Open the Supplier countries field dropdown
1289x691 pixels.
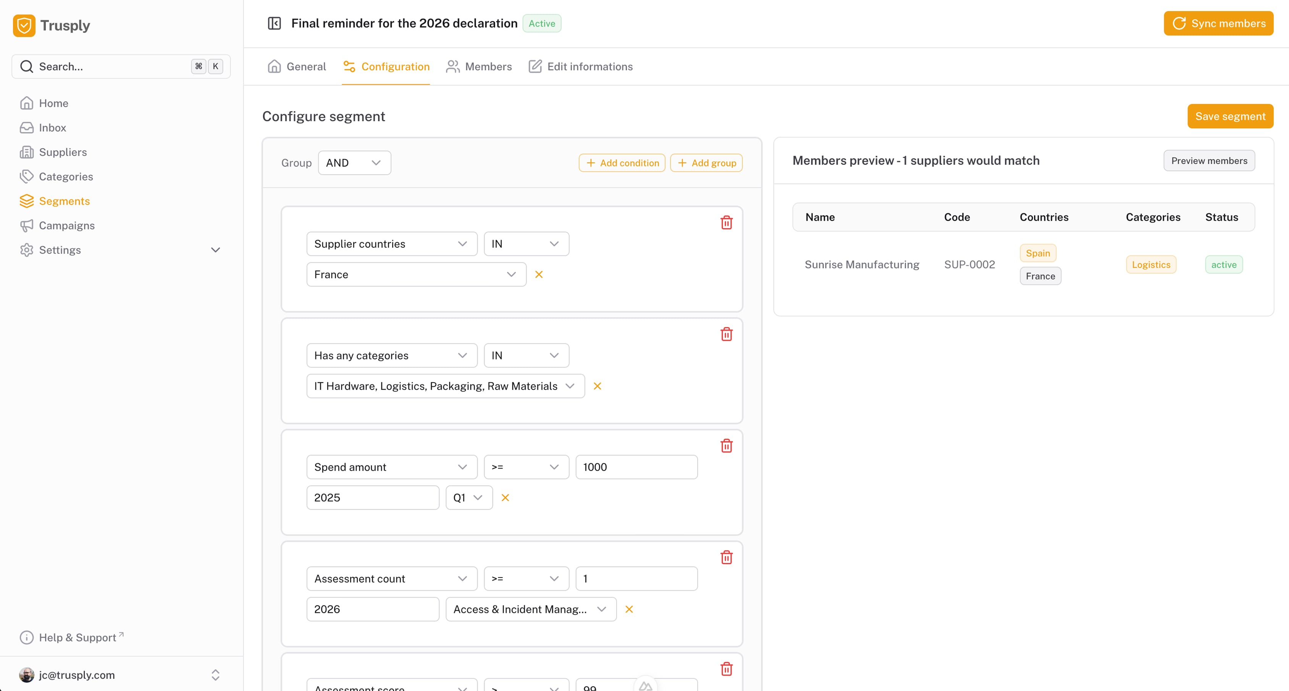click(x=391, y=244)
